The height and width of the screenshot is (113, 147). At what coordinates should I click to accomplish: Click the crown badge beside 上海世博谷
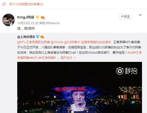42,37
